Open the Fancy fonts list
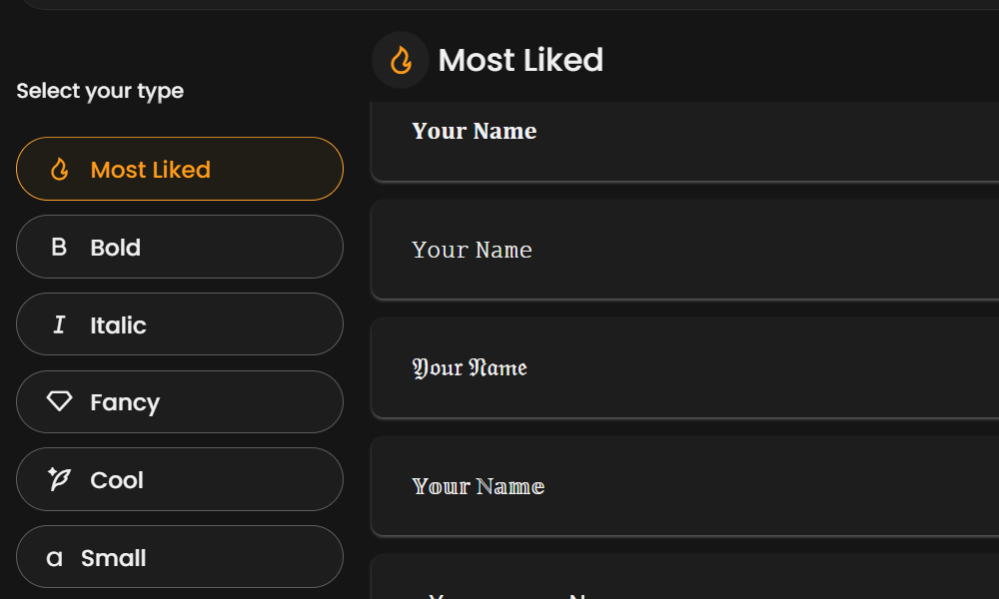The height and width of the screenshot is (599, 999). click(180, 401)
